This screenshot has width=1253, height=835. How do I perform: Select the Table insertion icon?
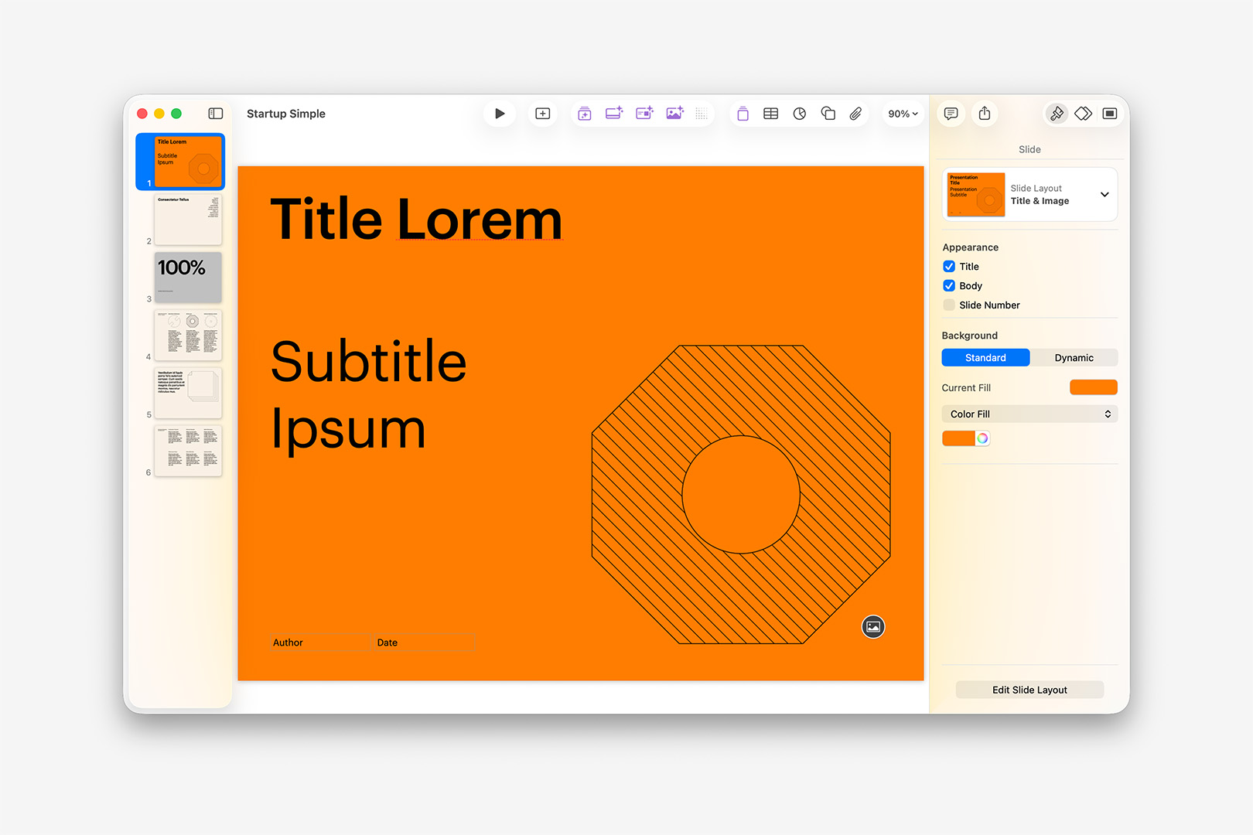coord(770,113)
